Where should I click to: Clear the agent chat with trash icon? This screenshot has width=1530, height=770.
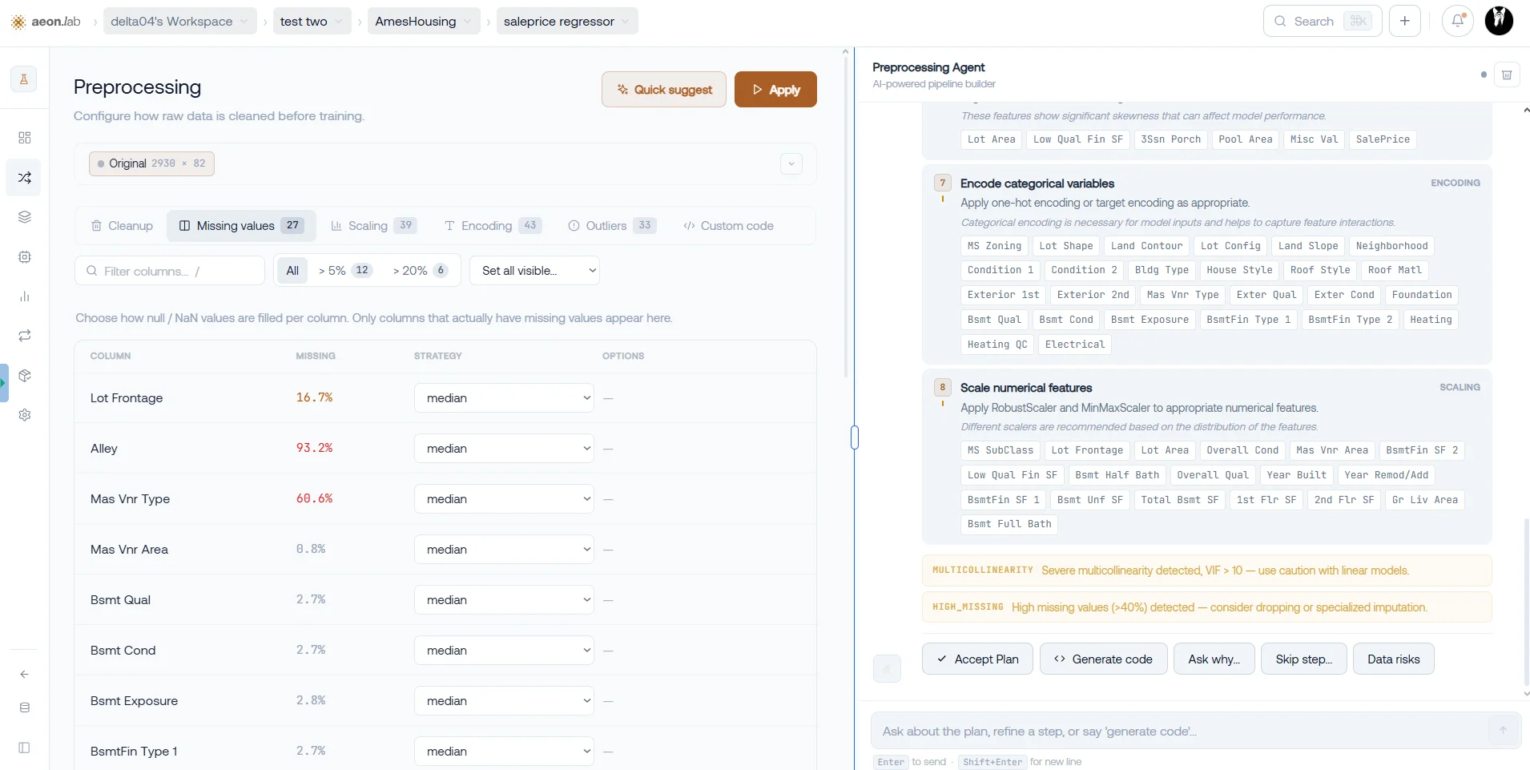tap(1506, 75)
